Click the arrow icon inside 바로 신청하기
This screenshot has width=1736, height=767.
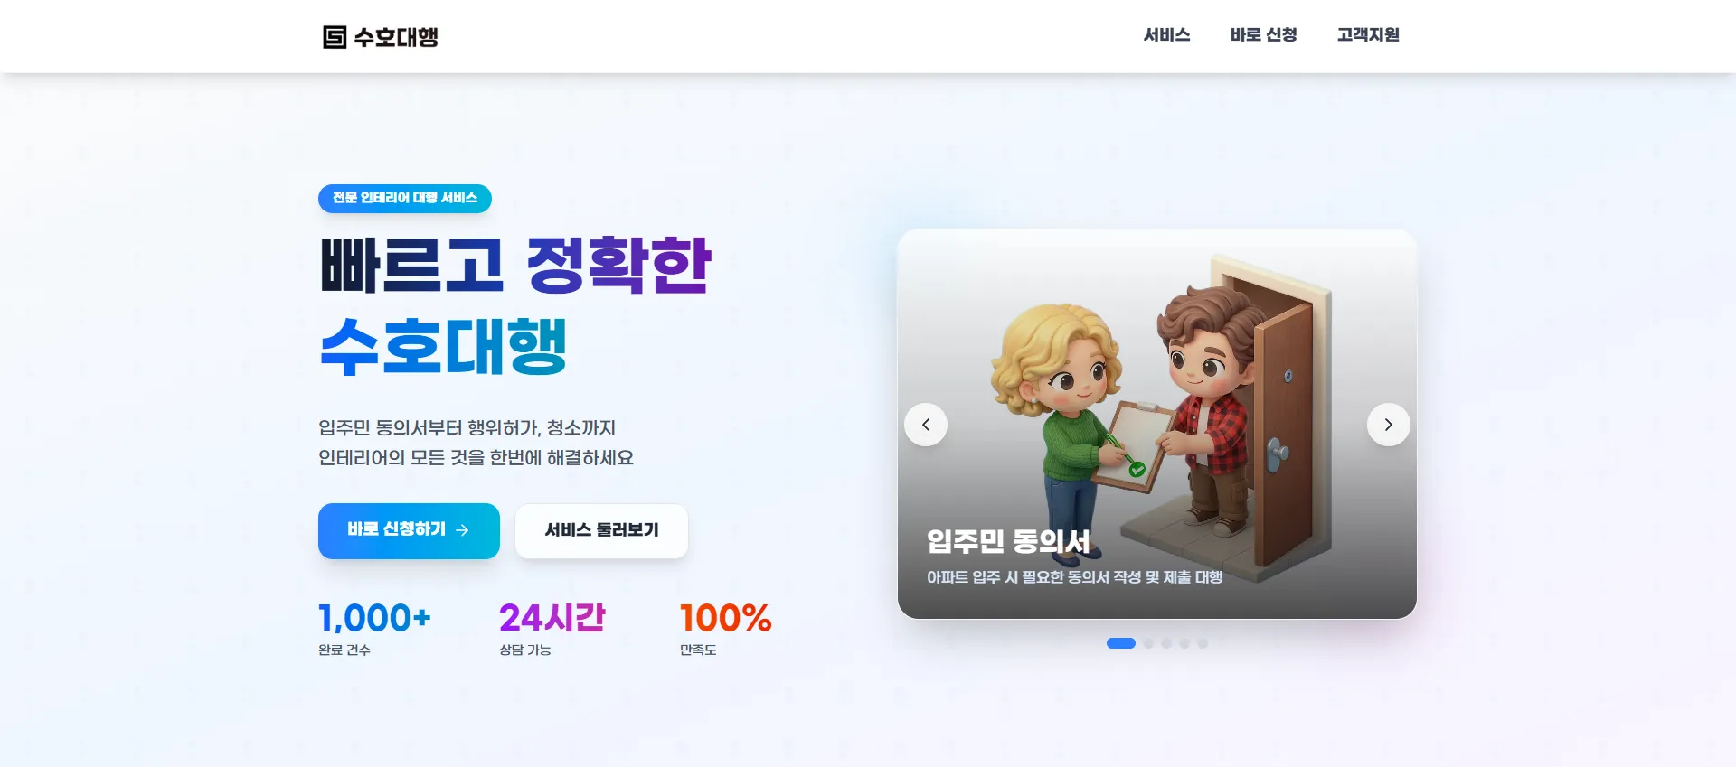(x=462, y=530)
